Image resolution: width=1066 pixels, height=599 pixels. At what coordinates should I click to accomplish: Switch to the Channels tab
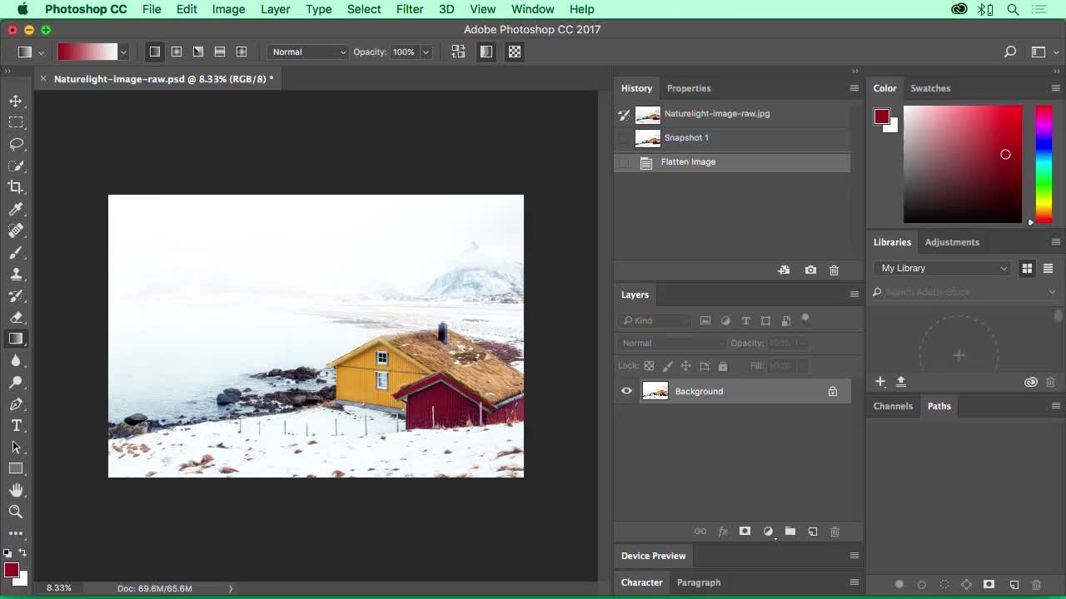(x=893, y=406)
